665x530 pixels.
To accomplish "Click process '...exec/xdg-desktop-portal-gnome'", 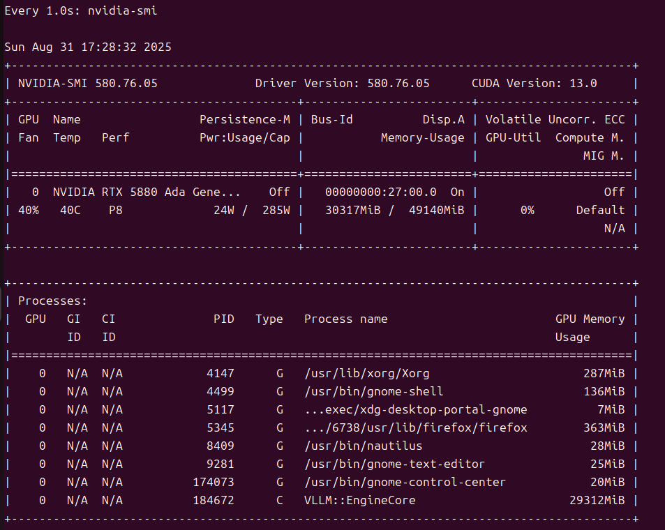I will point(416,409).
